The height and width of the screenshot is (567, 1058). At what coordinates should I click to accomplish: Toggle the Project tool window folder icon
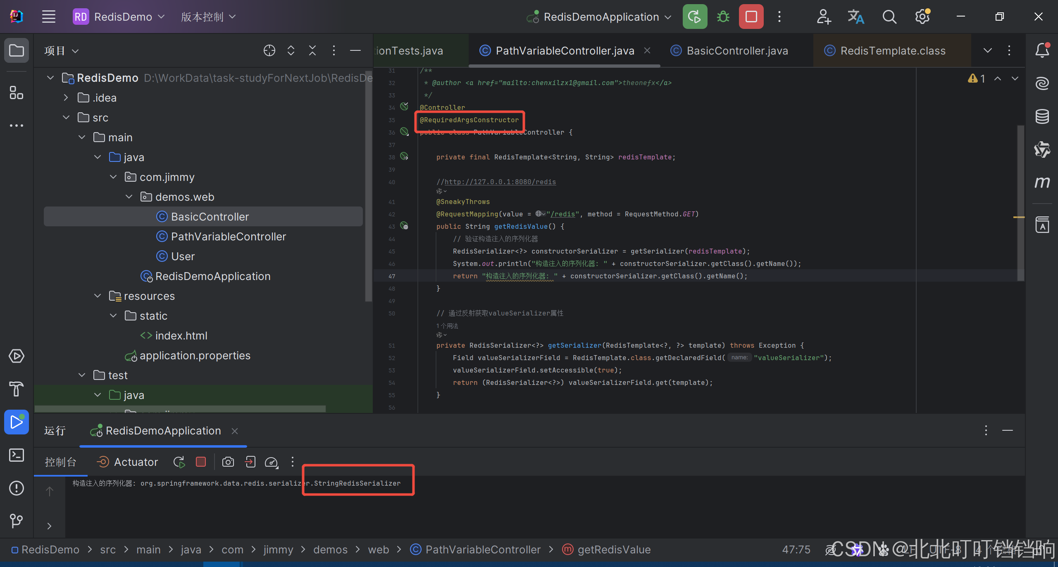(x=17, y=51)
